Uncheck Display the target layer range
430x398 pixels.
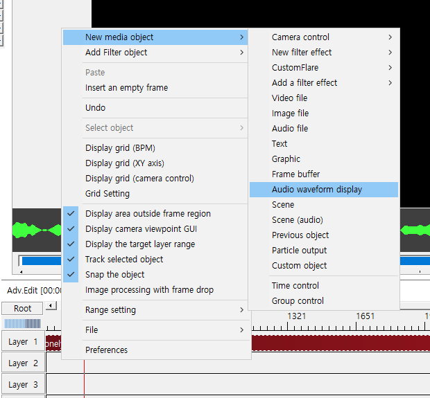tap(155, 244)
